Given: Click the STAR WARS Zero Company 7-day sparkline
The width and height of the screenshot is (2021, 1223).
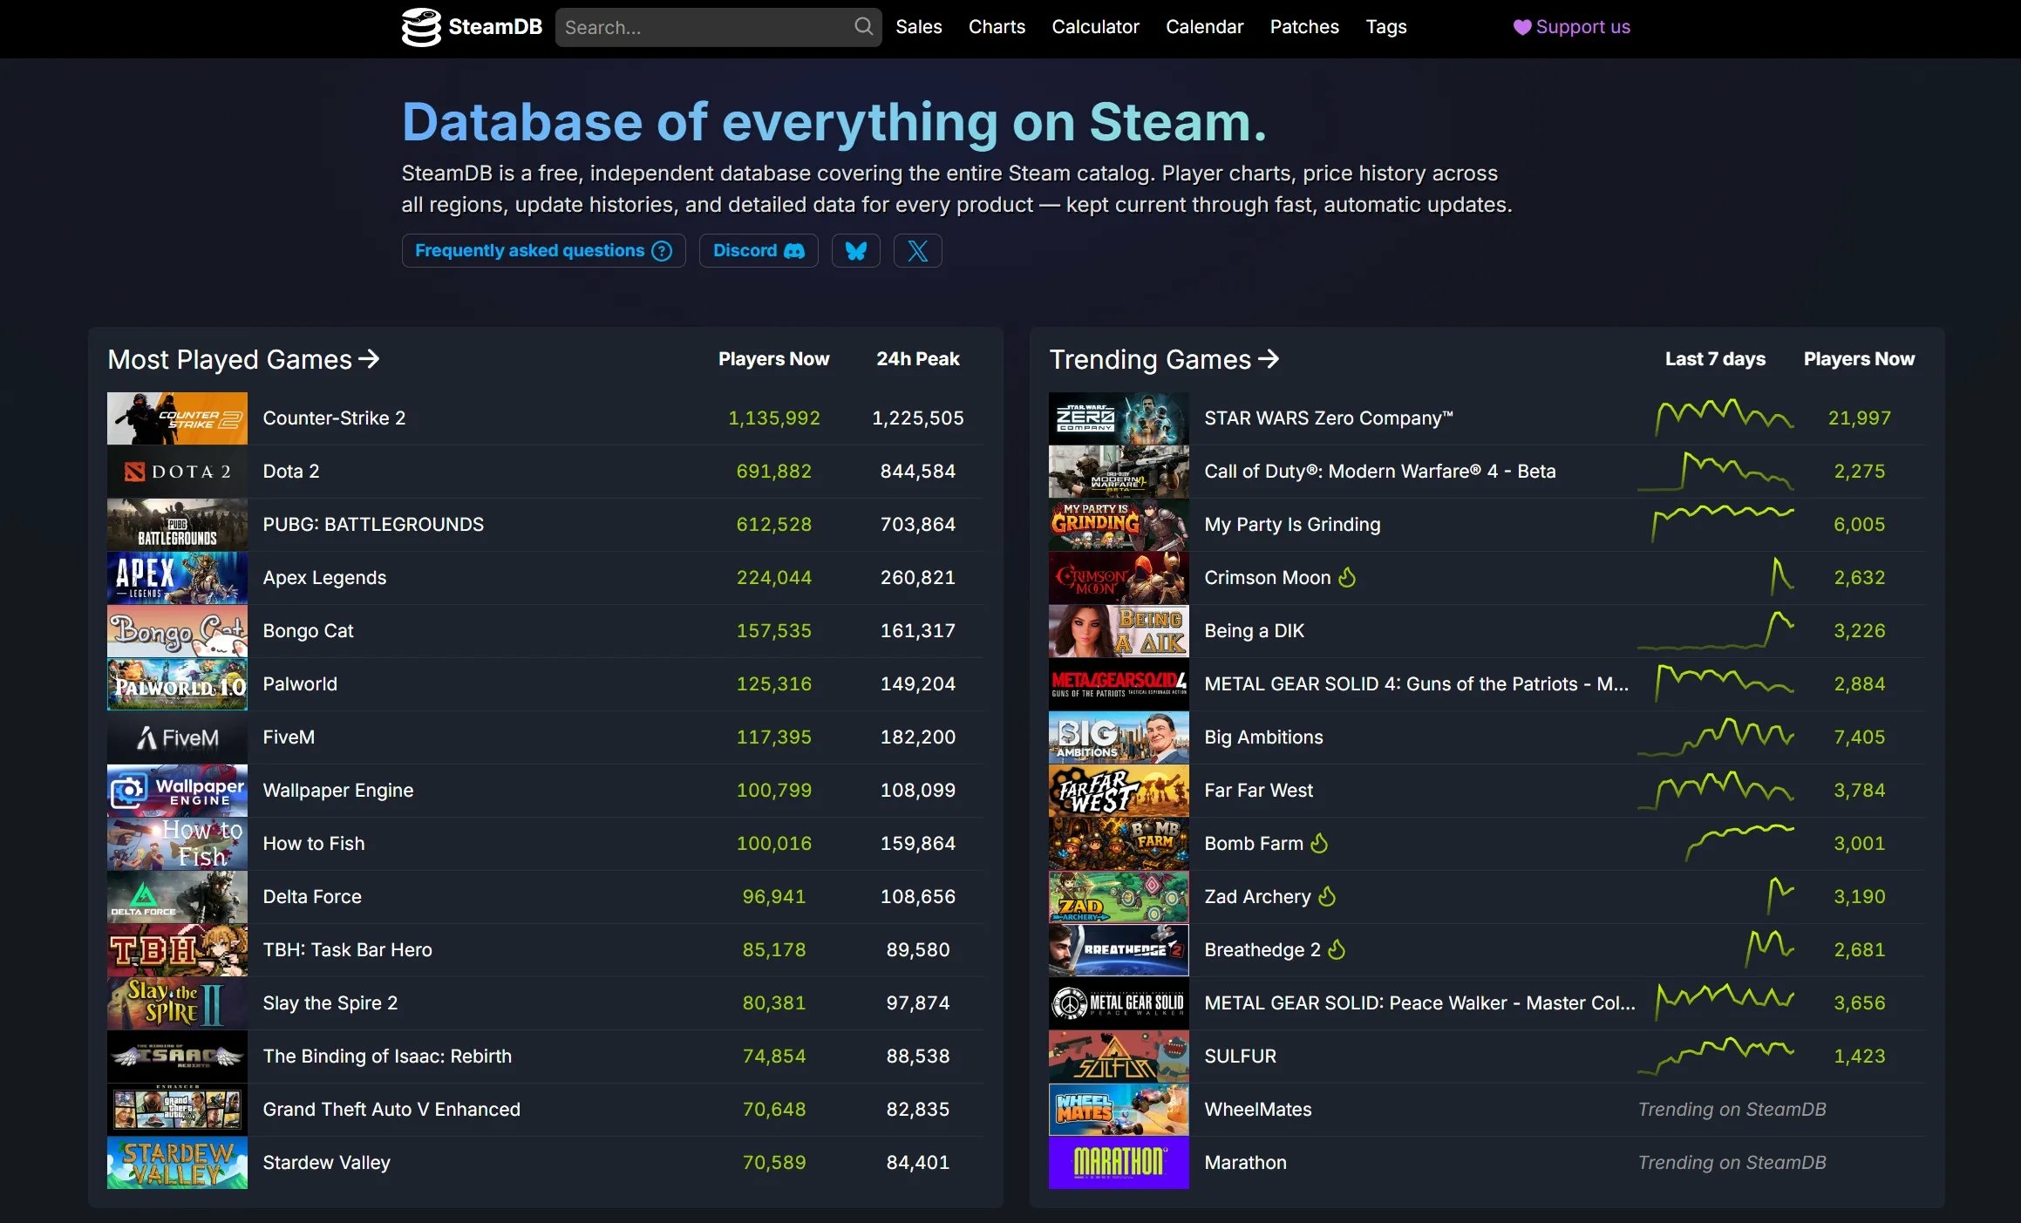Looking at the screenshot, I should [1724, 418].
